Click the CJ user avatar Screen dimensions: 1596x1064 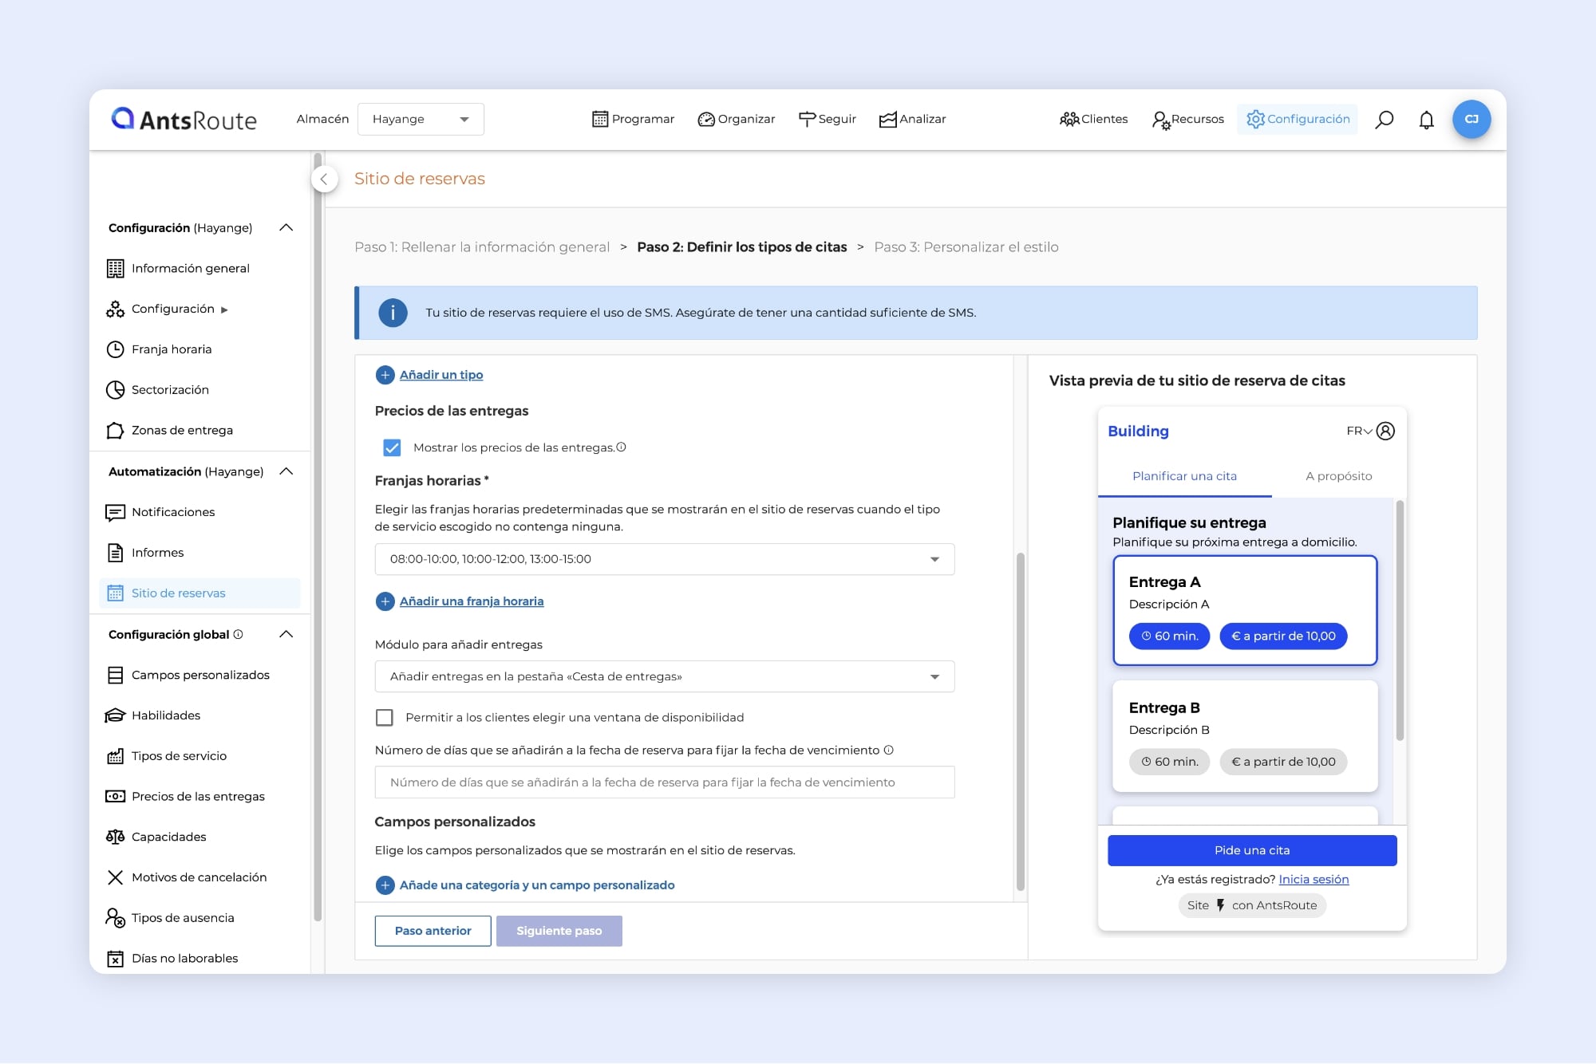(1471, 120)
